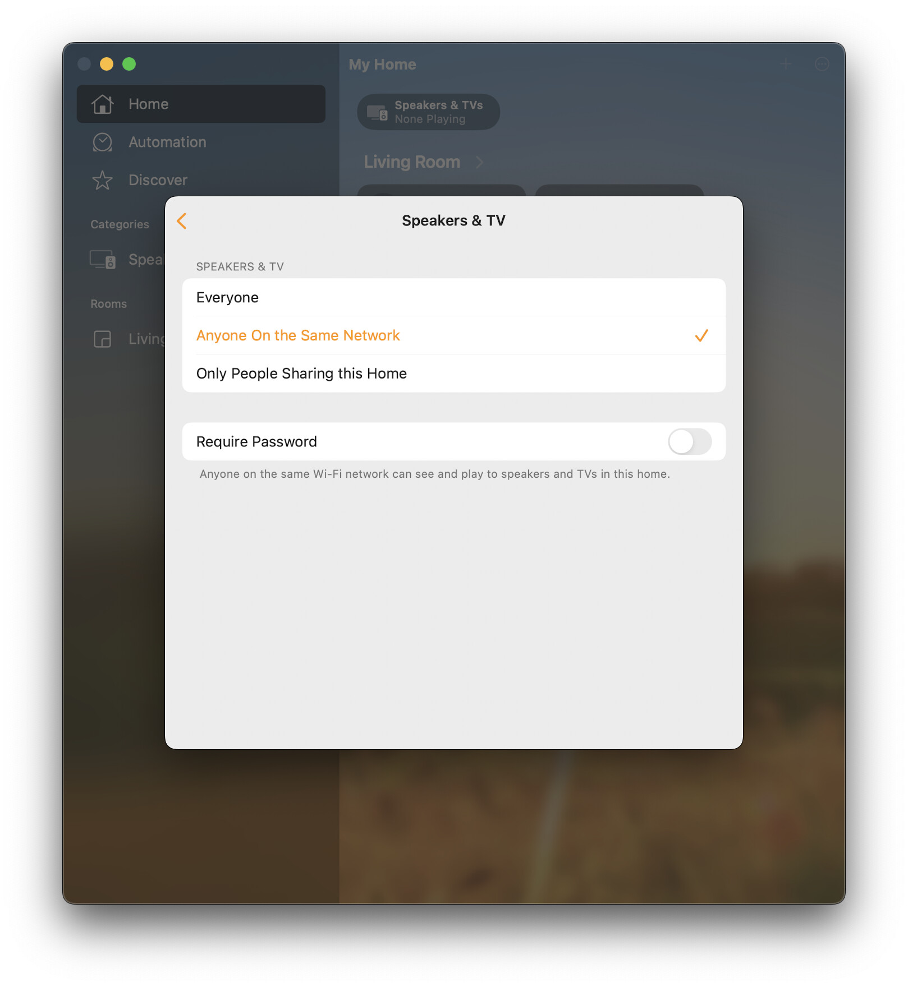Select Anyone On the Same Network
Screen dimensions: 908x987
(454, 335)
